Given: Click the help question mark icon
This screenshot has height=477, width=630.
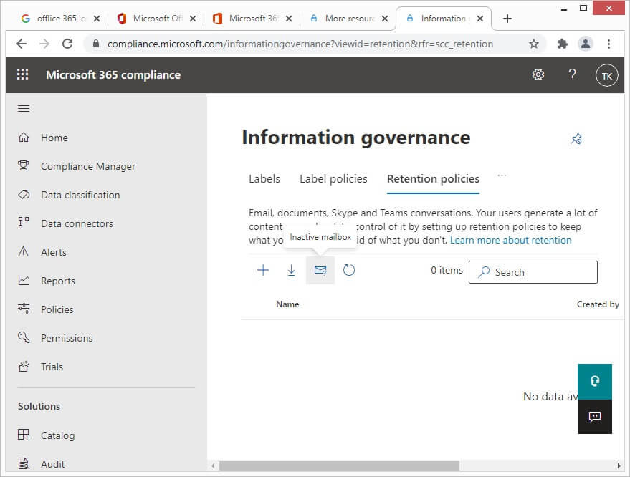Looking at the screenshot, I should tap(572, 74).
